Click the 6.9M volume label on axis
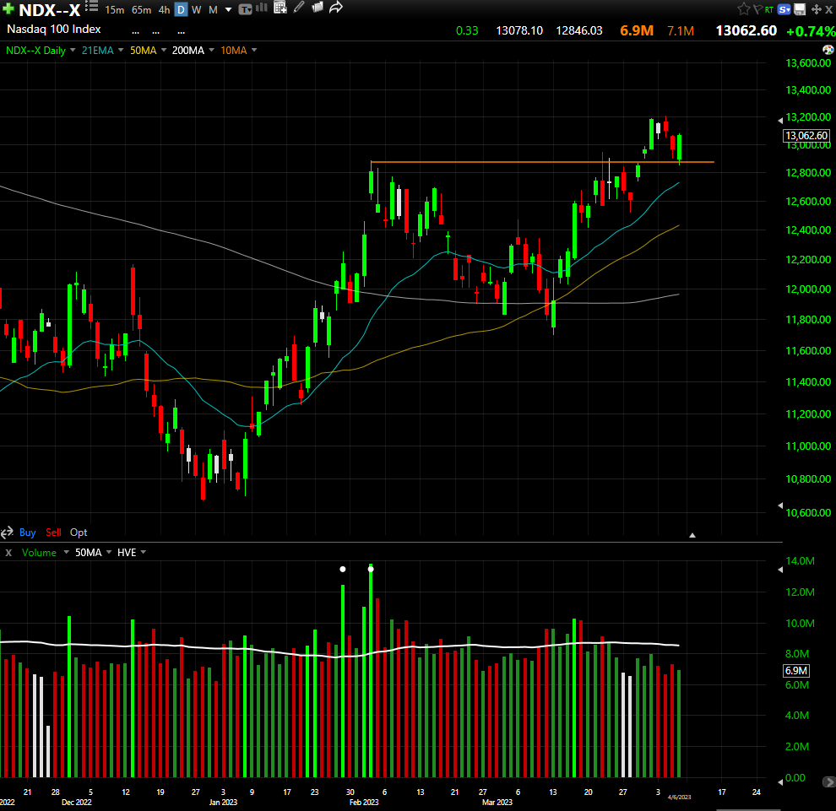The width and height of the screenshot is (836, 811). coord(795,671)
